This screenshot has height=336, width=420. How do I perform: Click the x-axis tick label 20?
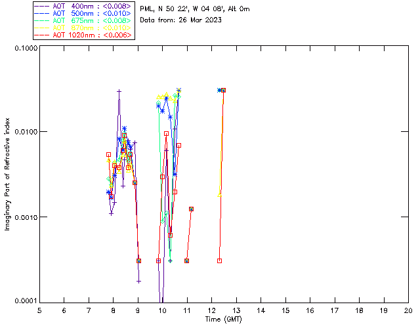coord(408,310)
